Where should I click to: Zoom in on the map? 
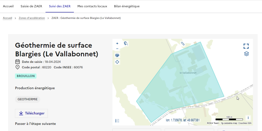coord(117,43)
